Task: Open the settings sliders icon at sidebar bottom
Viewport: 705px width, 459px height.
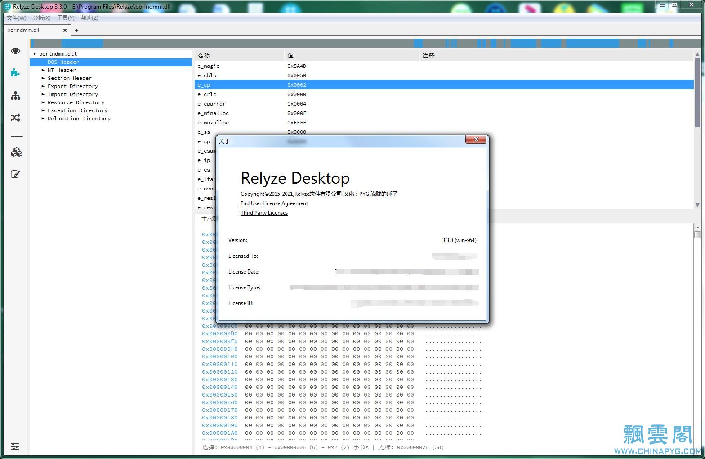Action: 15,446
